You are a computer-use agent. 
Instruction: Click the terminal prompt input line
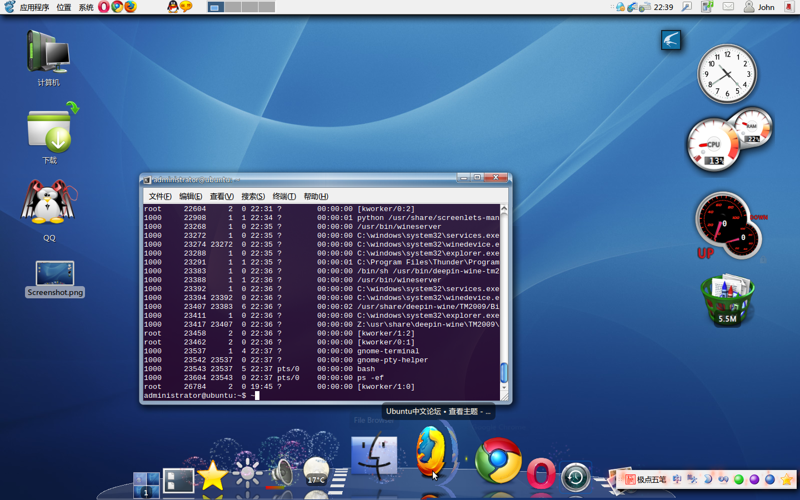point(322,396)
